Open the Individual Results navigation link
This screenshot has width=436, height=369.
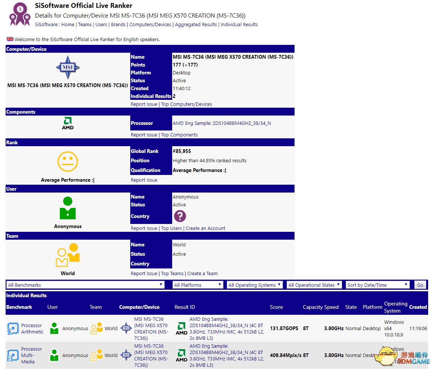[x=239, y=24]
